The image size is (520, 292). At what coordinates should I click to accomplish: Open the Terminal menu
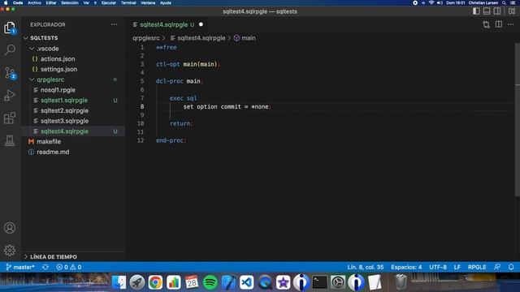tap(128, 2)
